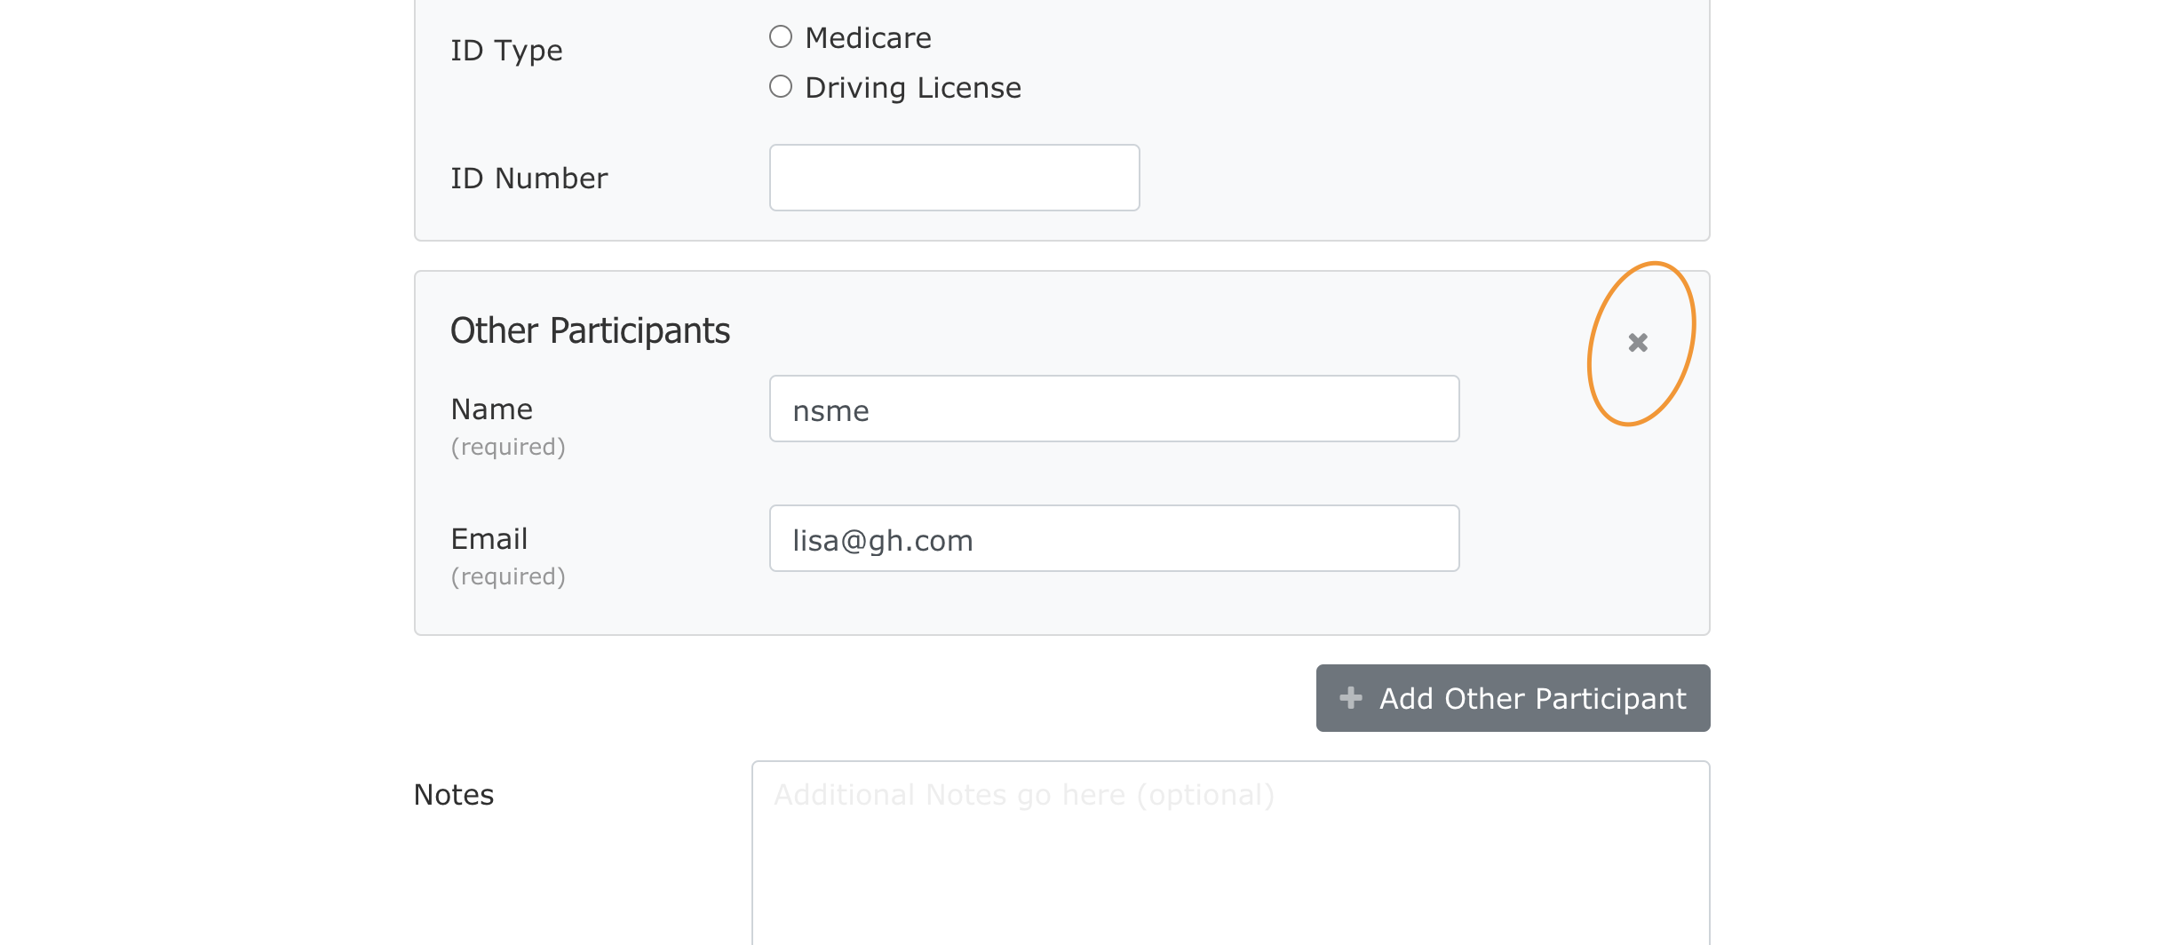Click the Medicare option label text
The width and height of the screenshot is (2169, 945).
click(868, 38)
